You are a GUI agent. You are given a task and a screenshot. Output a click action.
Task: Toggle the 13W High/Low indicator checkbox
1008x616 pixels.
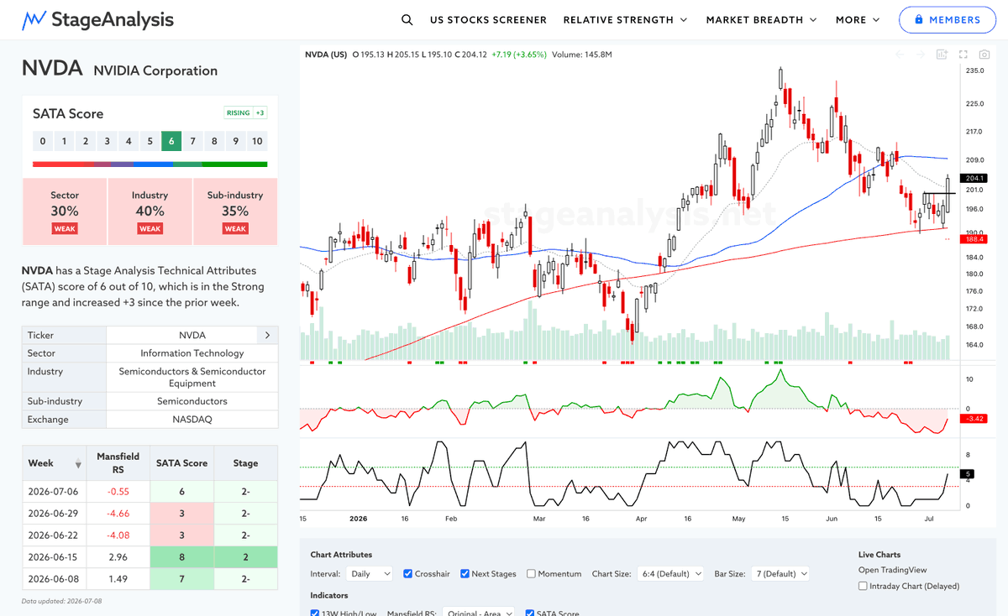tap(315, 613)
